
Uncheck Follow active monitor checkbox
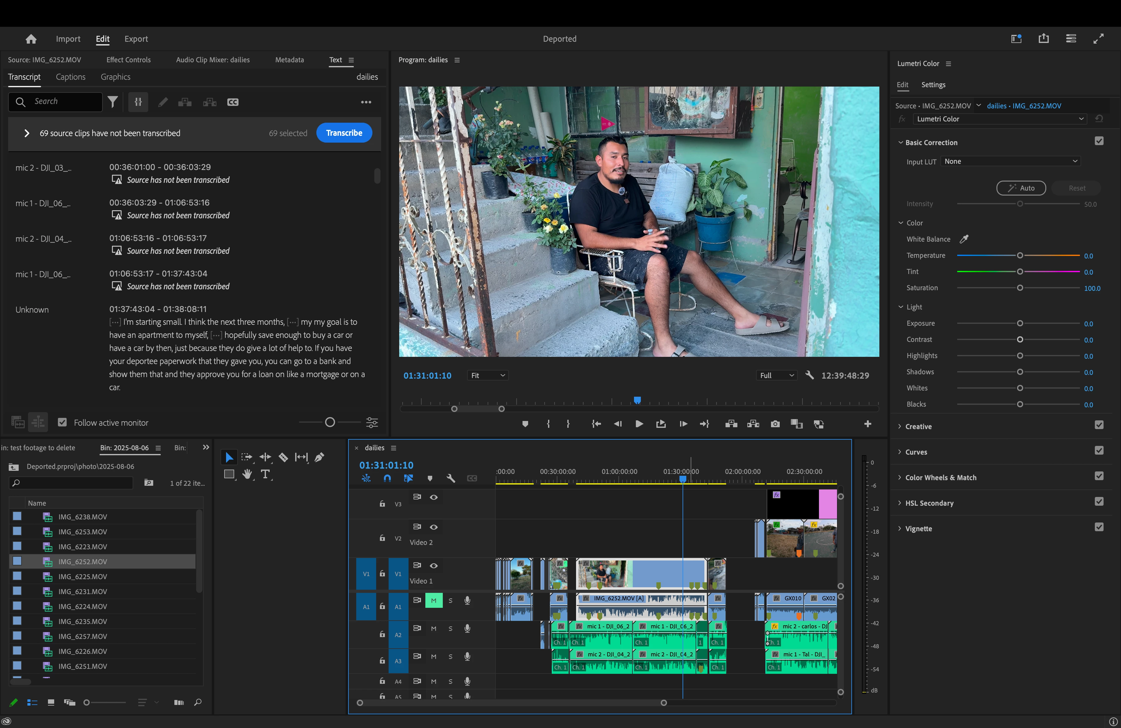point(62,423)
